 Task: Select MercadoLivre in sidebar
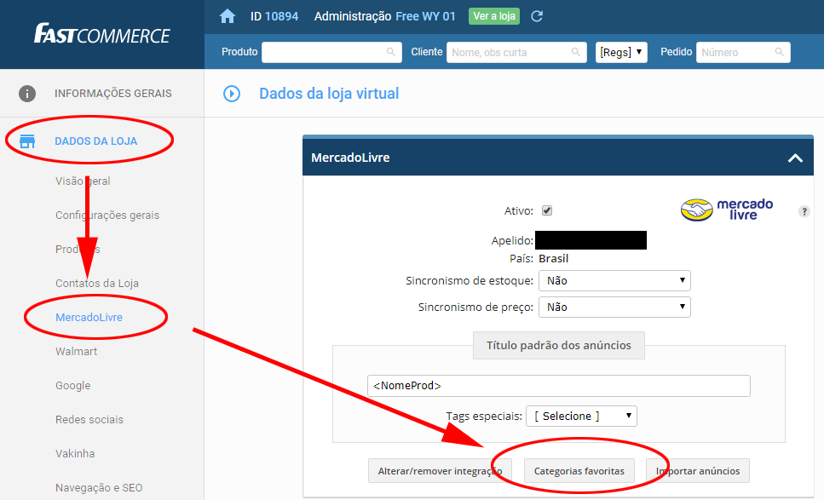click(x=89, y=317)
